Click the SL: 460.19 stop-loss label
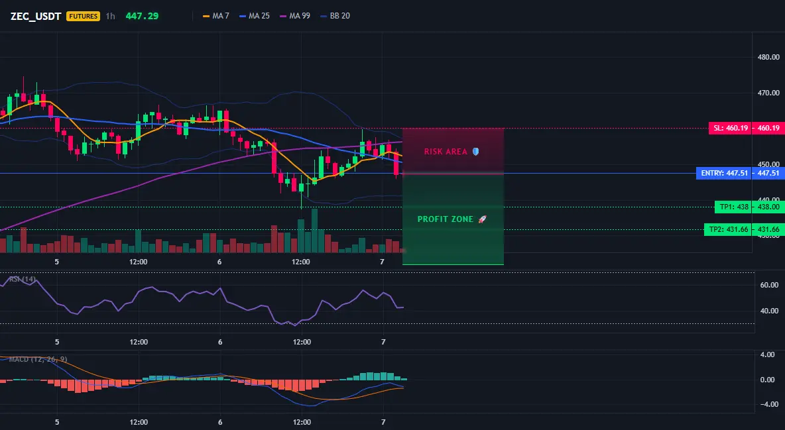The width and height of the screenshot is (785, 430). click(731, 128)
